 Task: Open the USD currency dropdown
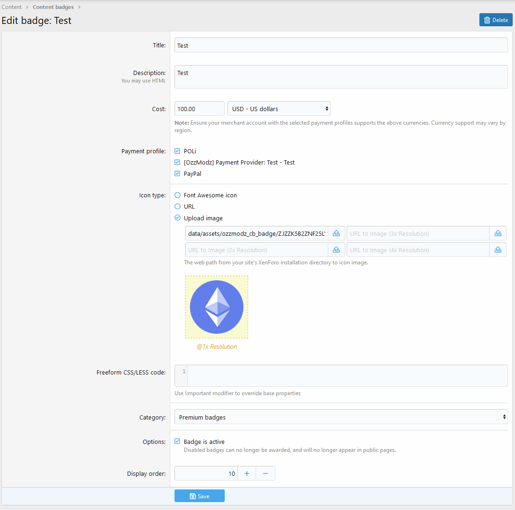pyautogui.click(x=279, y=109)
